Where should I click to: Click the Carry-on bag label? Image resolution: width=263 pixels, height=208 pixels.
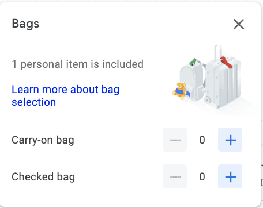pyautogui.click(x=43, y=140)
